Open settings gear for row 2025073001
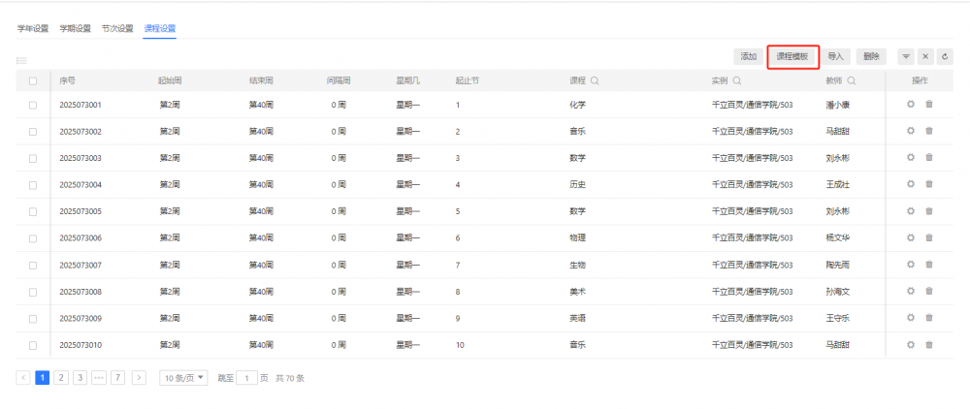Viewport: 970px width, 409px height. [911, 105]
